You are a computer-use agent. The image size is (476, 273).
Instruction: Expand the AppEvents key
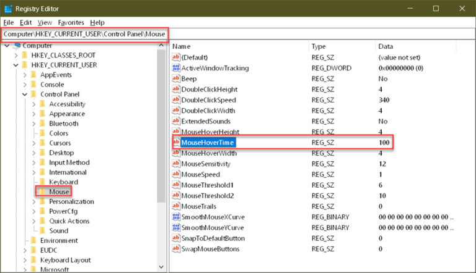pyautogui.click(x=25, y=75)
